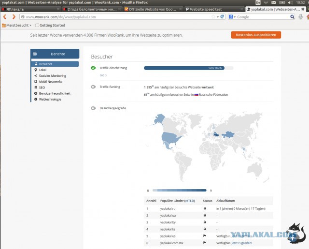Click the flag status icon for yaplakal.us
The height and width of the screenshot is (249, 309).
click(205, 236)
